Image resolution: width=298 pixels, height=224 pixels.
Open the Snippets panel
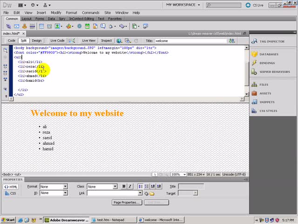[x=267, y=102]
